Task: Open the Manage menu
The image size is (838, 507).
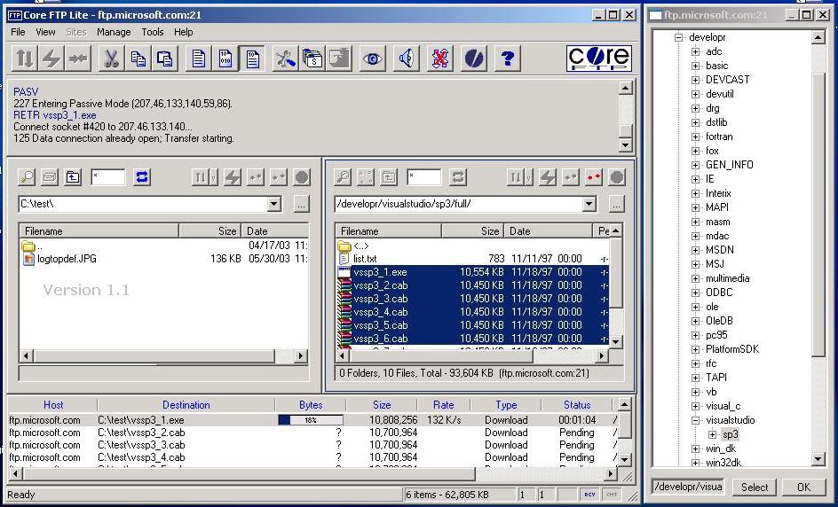Action: (x=114, y=32)
